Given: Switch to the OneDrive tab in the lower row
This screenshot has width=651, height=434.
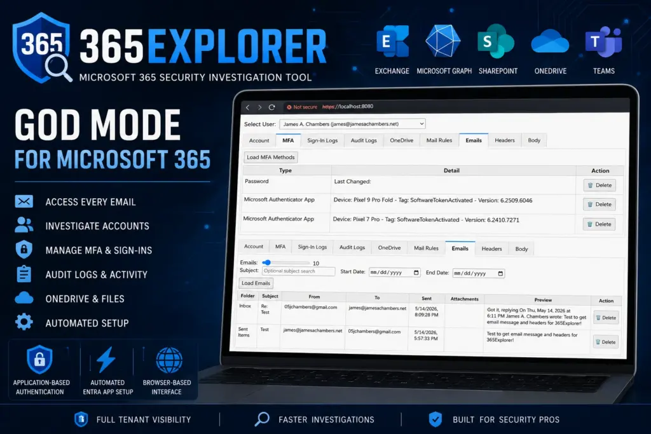Looking at the screenshot, I should coord(390,248).
